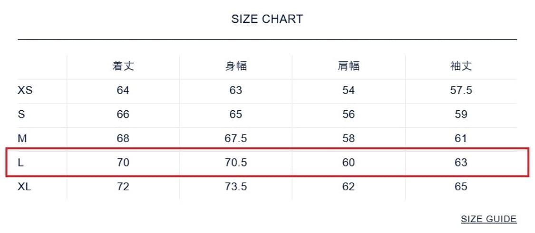Click the 59 sleeve value for S

tap(461, 115)
